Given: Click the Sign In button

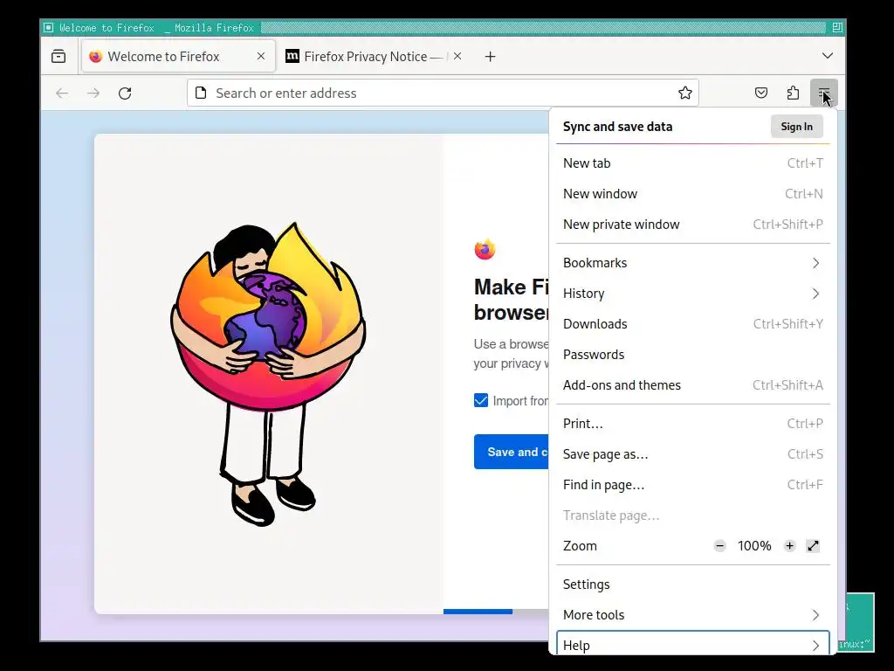Looking at the screenshot, I should click(796, 127).
